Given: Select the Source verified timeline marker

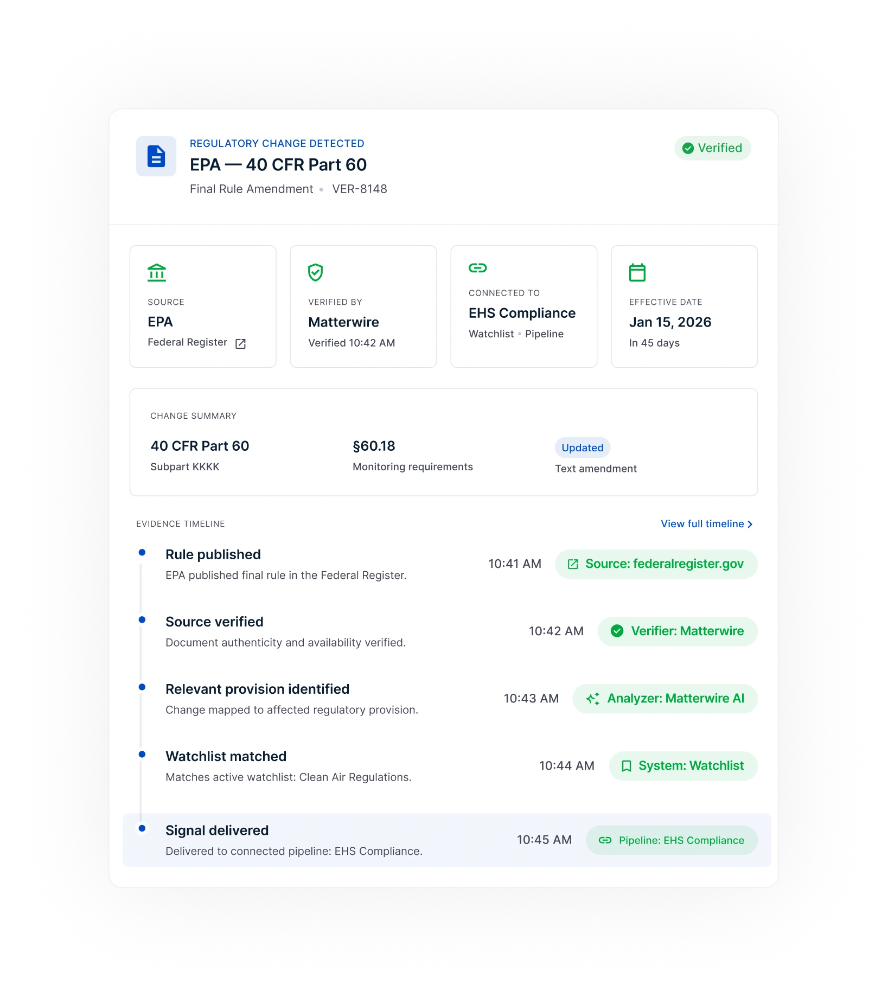Looking at the screenshot, I should [x=142, y=619].
